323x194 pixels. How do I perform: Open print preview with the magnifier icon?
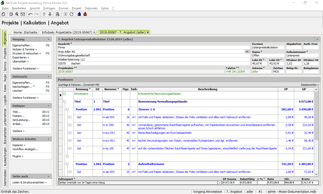coord(17,14)
